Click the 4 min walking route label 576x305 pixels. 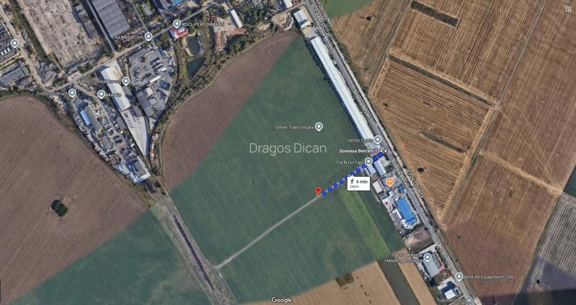pyautogui.click(x=358, y=183)
